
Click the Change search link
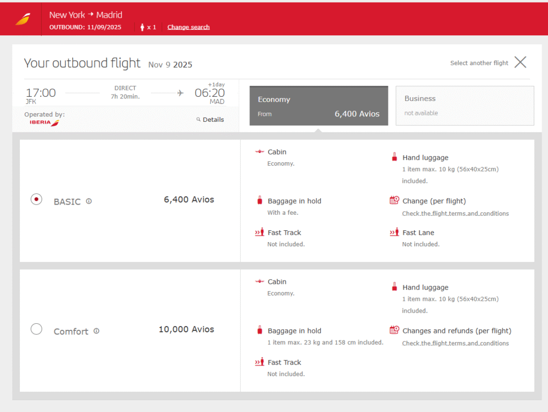(188, 27)
